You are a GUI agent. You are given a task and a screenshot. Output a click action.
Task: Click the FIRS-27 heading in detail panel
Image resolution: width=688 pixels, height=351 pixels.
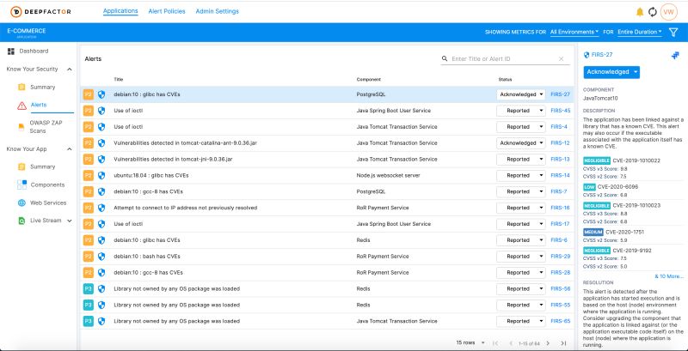(x=602, y=55)
